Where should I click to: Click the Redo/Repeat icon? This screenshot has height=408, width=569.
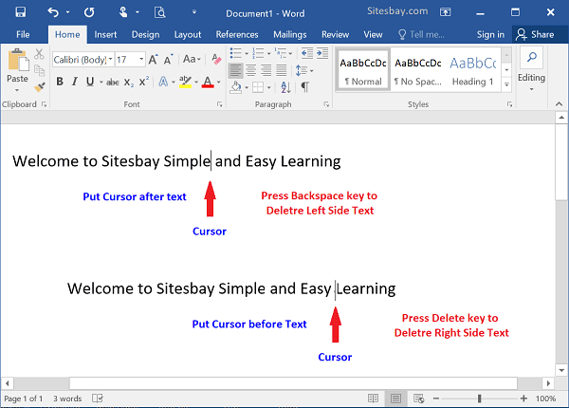[x=89, y=12]
